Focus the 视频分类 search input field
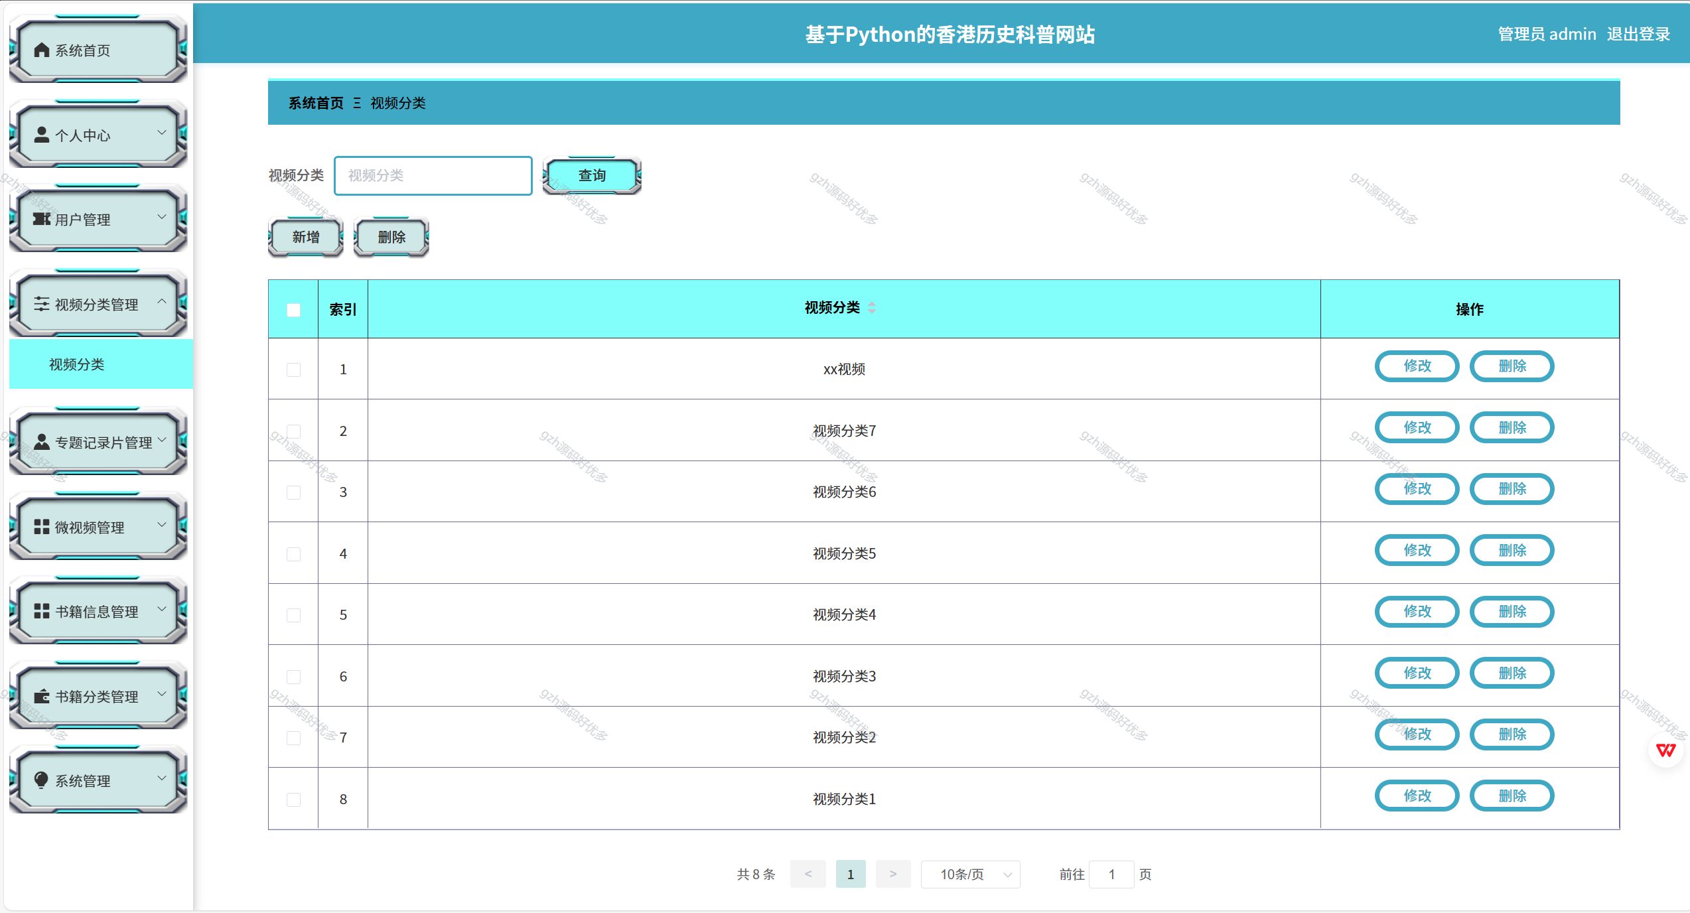The width and height of the screenshot is (1690, 913). point(433,176)
